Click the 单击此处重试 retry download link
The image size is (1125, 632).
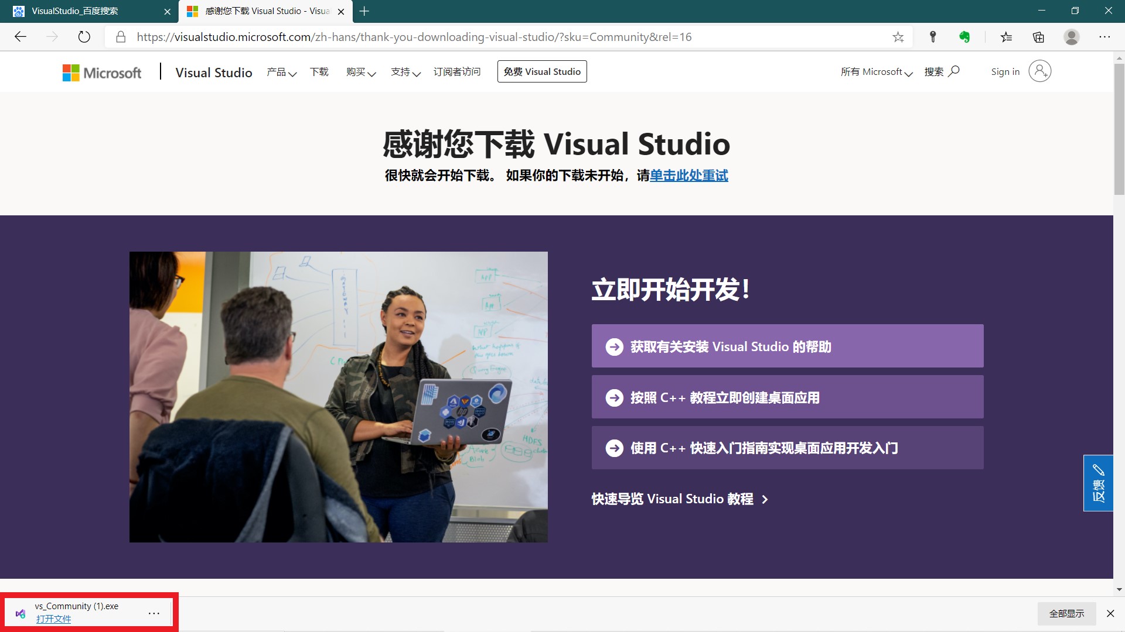click(x=689, y=176)
